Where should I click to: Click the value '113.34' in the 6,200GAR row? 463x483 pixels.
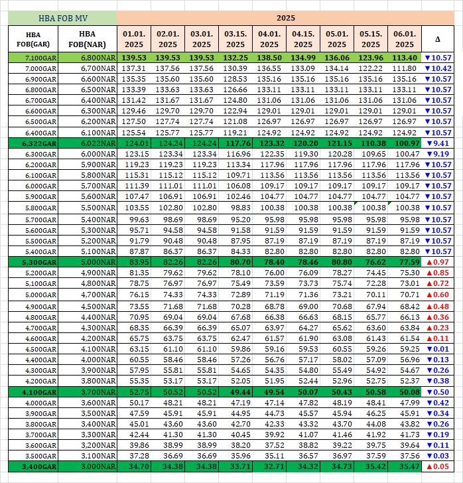click(x=235, y=165)
